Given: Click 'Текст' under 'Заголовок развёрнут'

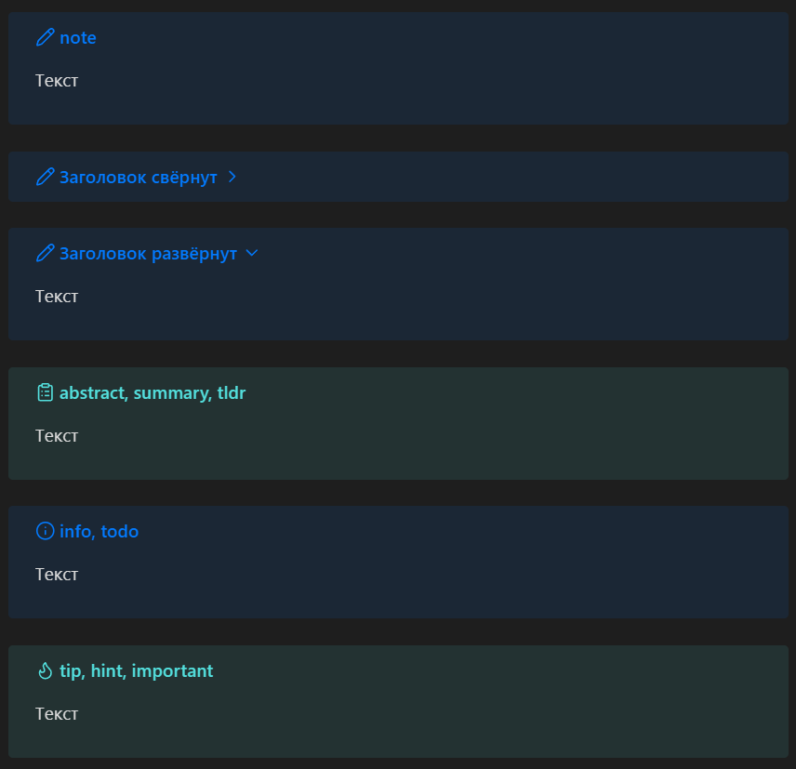Looking at the screenshot, I should pos(57,297).
